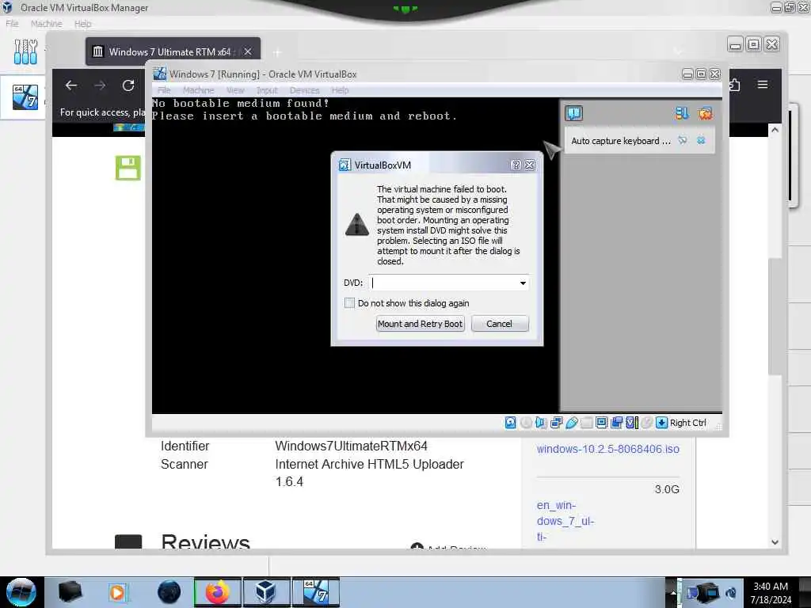The width and height of the screenshot is (811, 608).
Task: Open the audio indicator in VM status bar
Action: 541,423
